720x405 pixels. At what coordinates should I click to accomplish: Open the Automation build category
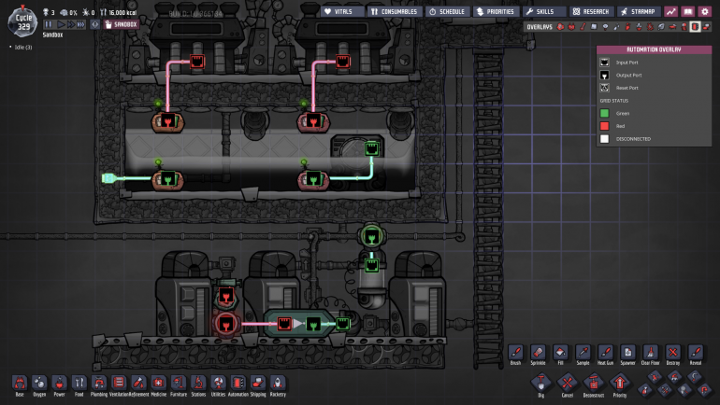pos(238,384)
